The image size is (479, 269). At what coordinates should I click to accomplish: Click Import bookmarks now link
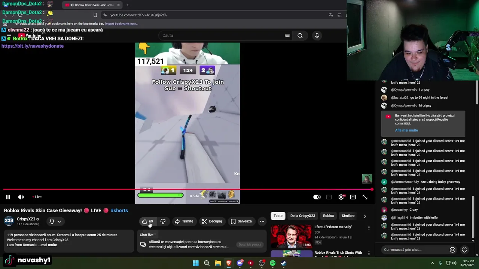click(x=121, y=24)
